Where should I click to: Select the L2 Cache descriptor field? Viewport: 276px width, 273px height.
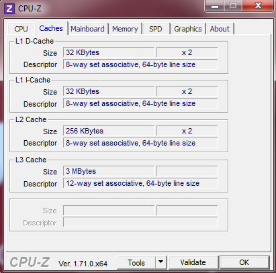click(140, 143)
